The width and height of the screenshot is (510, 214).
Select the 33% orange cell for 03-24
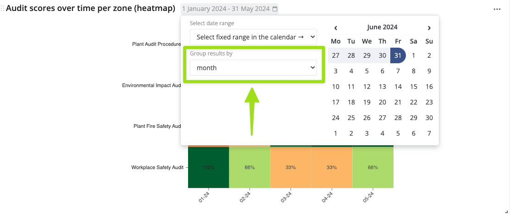click(290, 167)
